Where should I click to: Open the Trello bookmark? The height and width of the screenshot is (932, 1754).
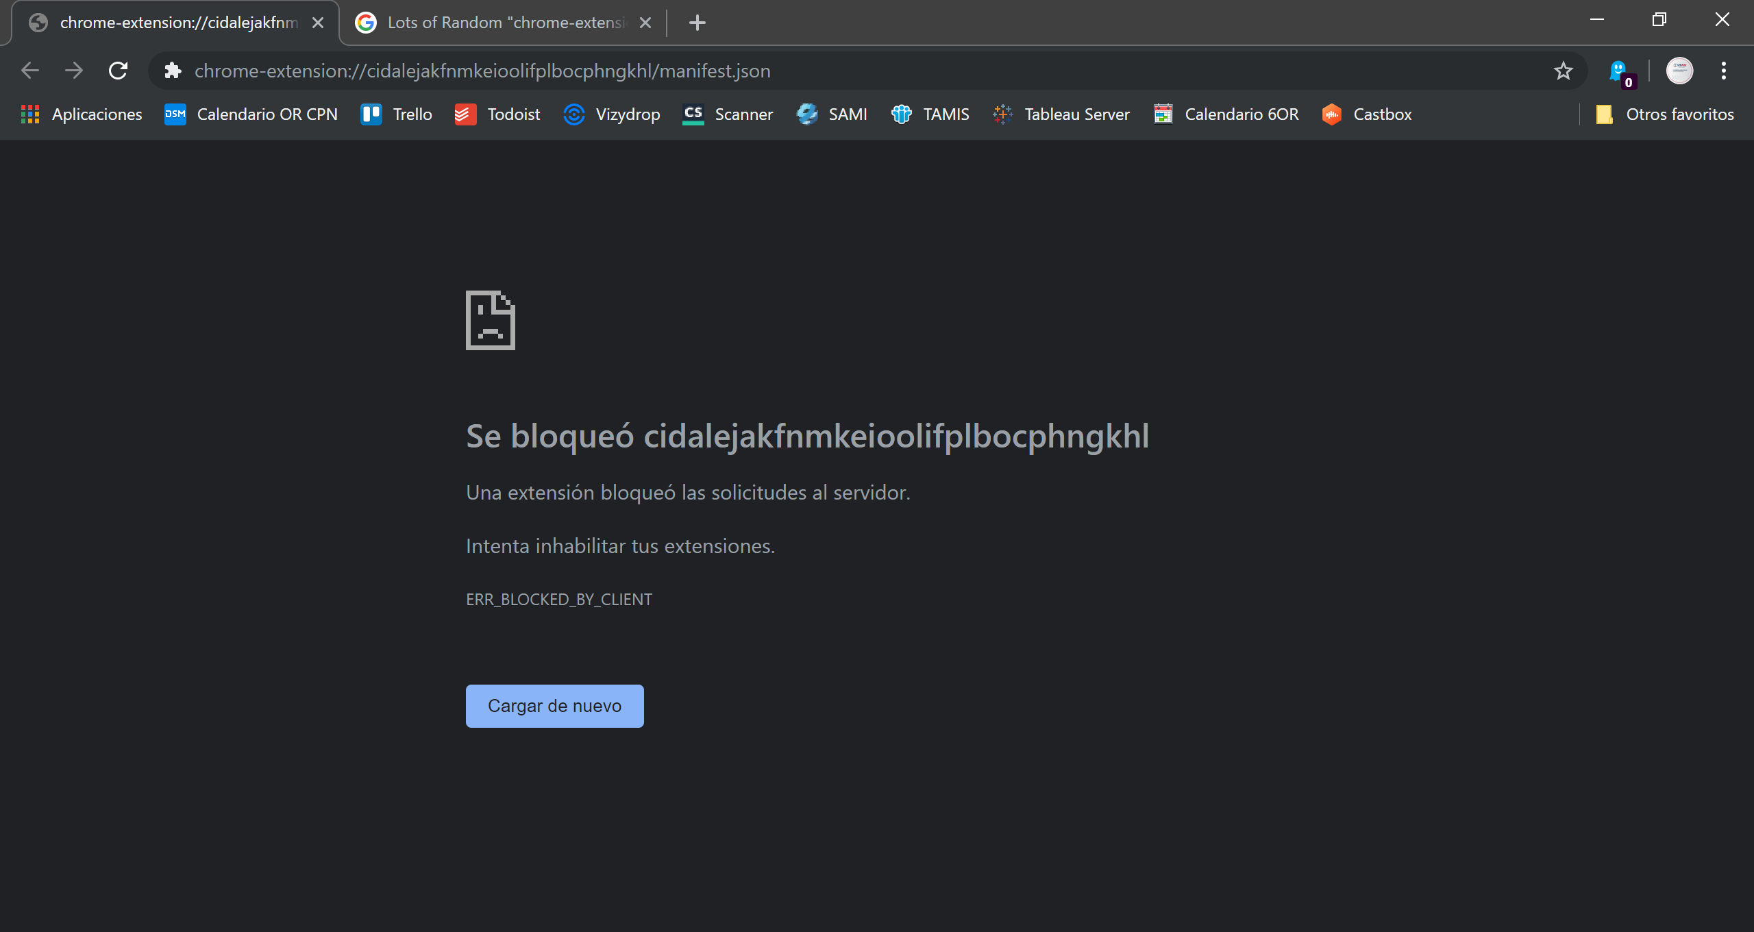pyautogui.click(x=397, y=114)
